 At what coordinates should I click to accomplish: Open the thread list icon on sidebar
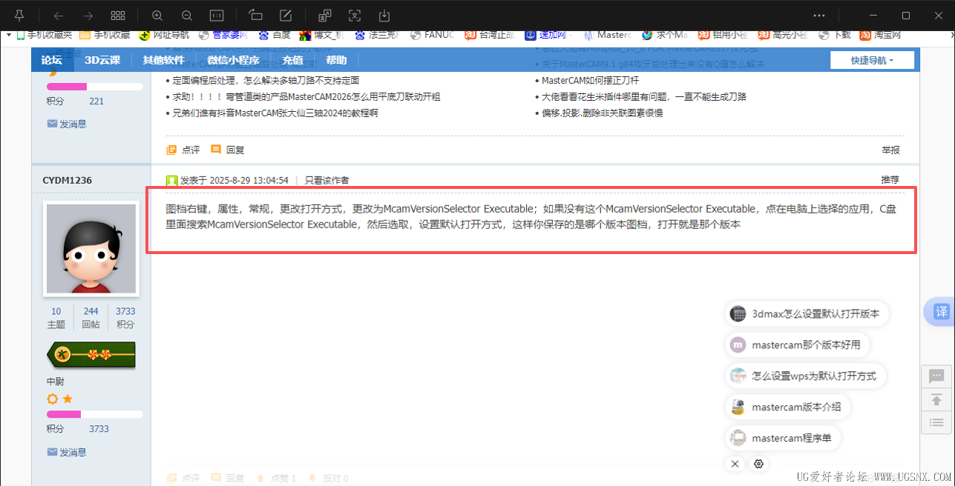(936, 422)
